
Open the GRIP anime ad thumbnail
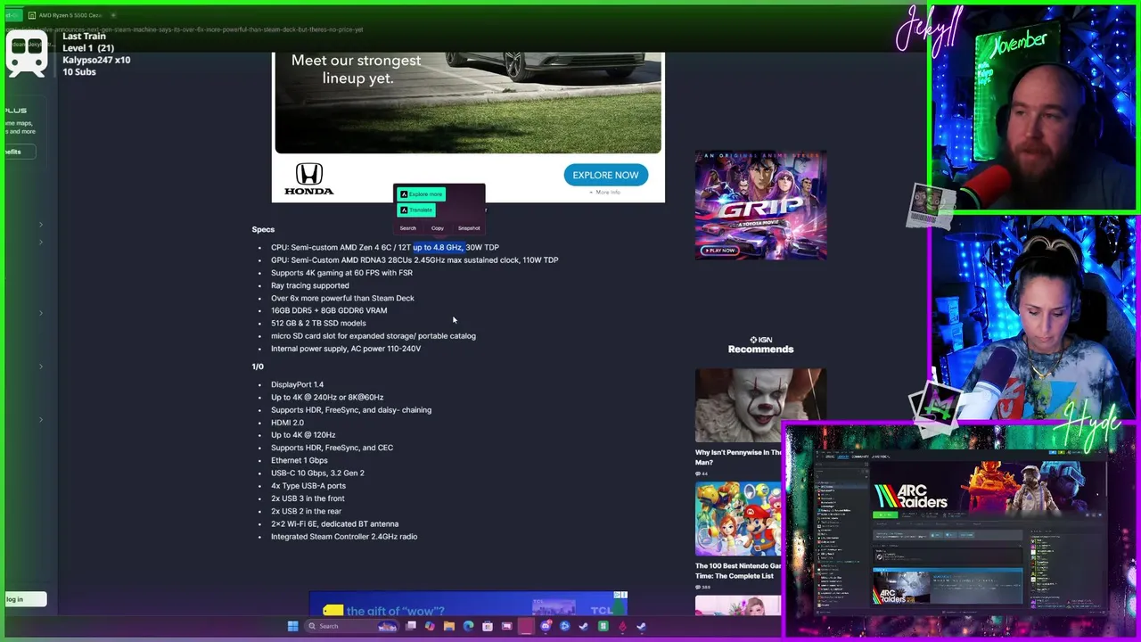pyautogui.click(x=760, y=205)
